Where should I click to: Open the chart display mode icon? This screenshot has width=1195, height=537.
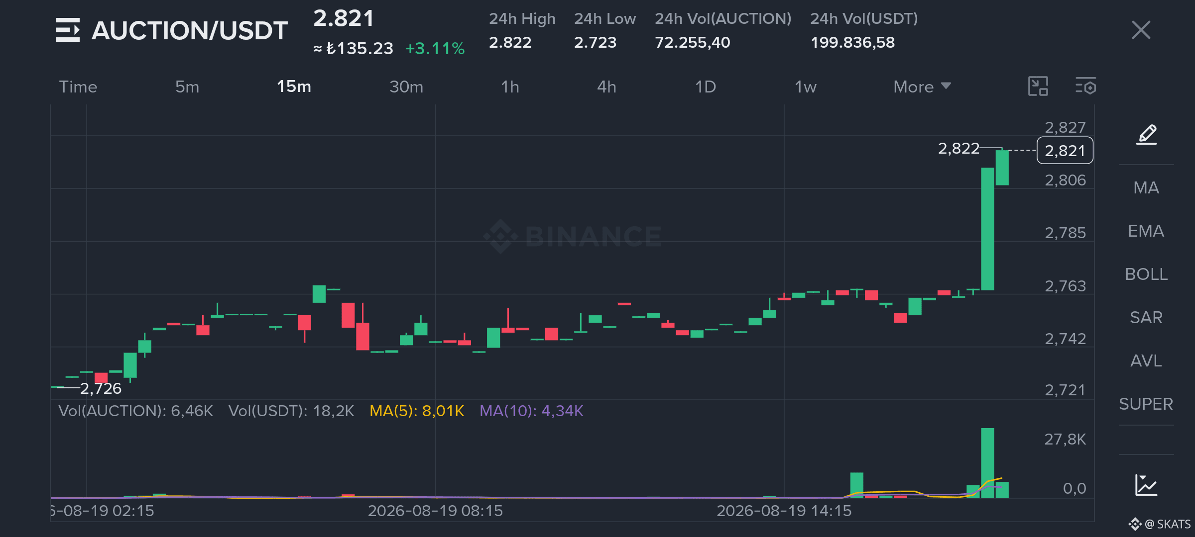(x=1038, y=87)
